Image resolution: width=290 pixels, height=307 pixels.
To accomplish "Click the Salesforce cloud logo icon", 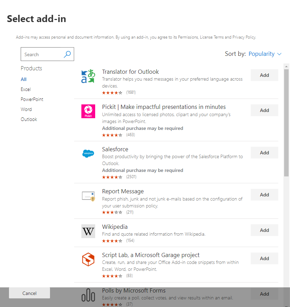I will (88, 154).
